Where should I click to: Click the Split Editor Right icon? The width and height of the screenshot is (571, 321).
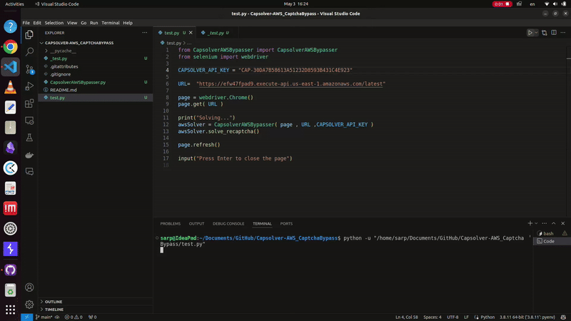(554, 33)
